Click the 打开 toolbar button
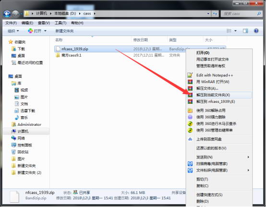The width and height of the screenshot is (266, 207). (35, 31)
